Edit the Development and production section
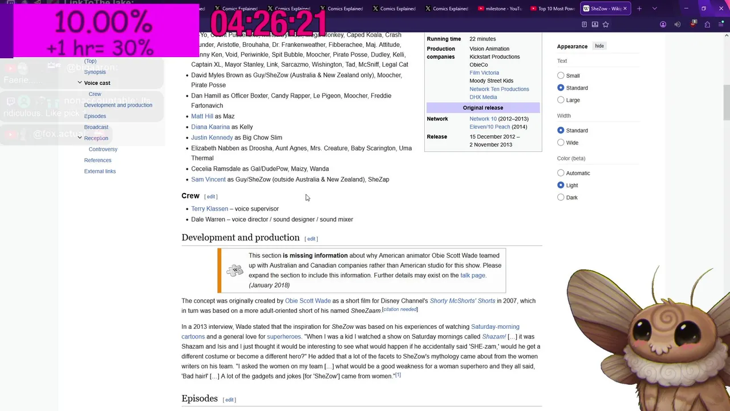The image size is (730, 411). (x=311, y=239)
